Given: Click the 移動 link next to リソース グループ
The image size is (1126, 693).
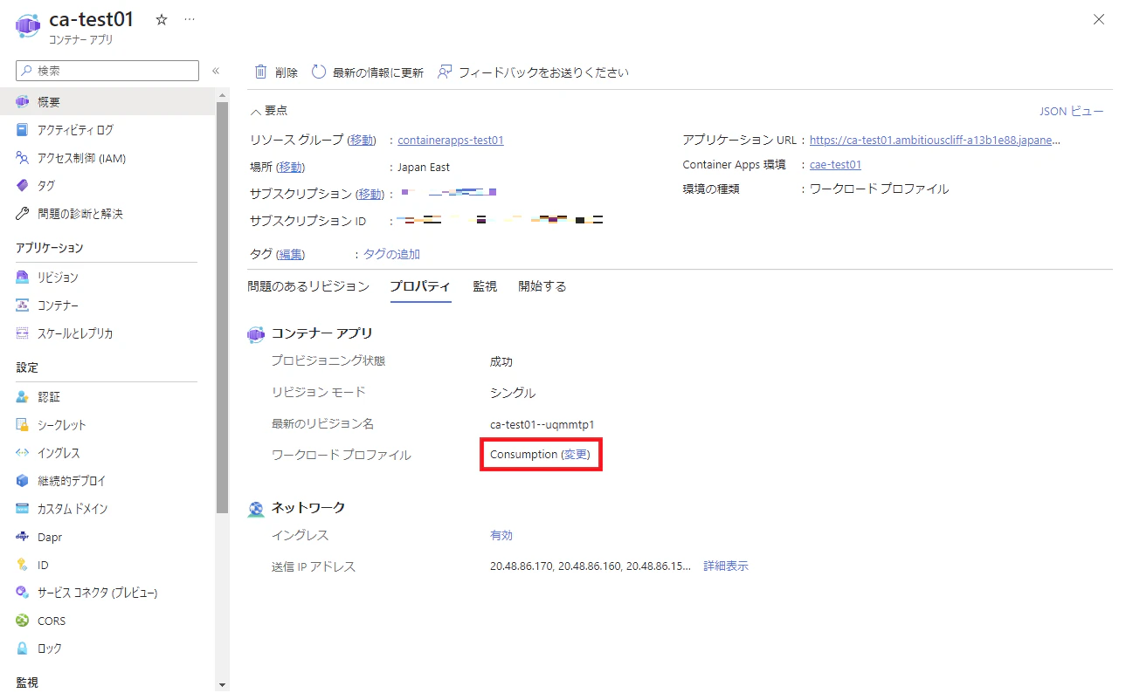Looking at the screenshot, I should click(x=363, y=140).
